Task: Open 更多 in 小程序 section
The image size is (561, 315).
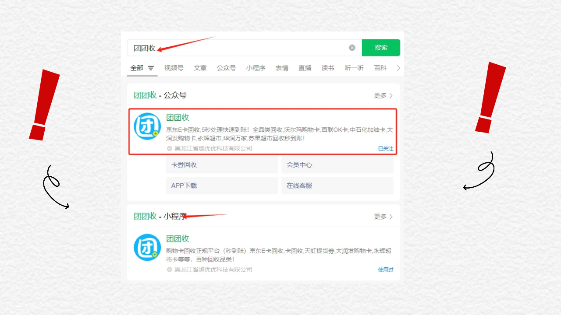Action: (383, 217)
